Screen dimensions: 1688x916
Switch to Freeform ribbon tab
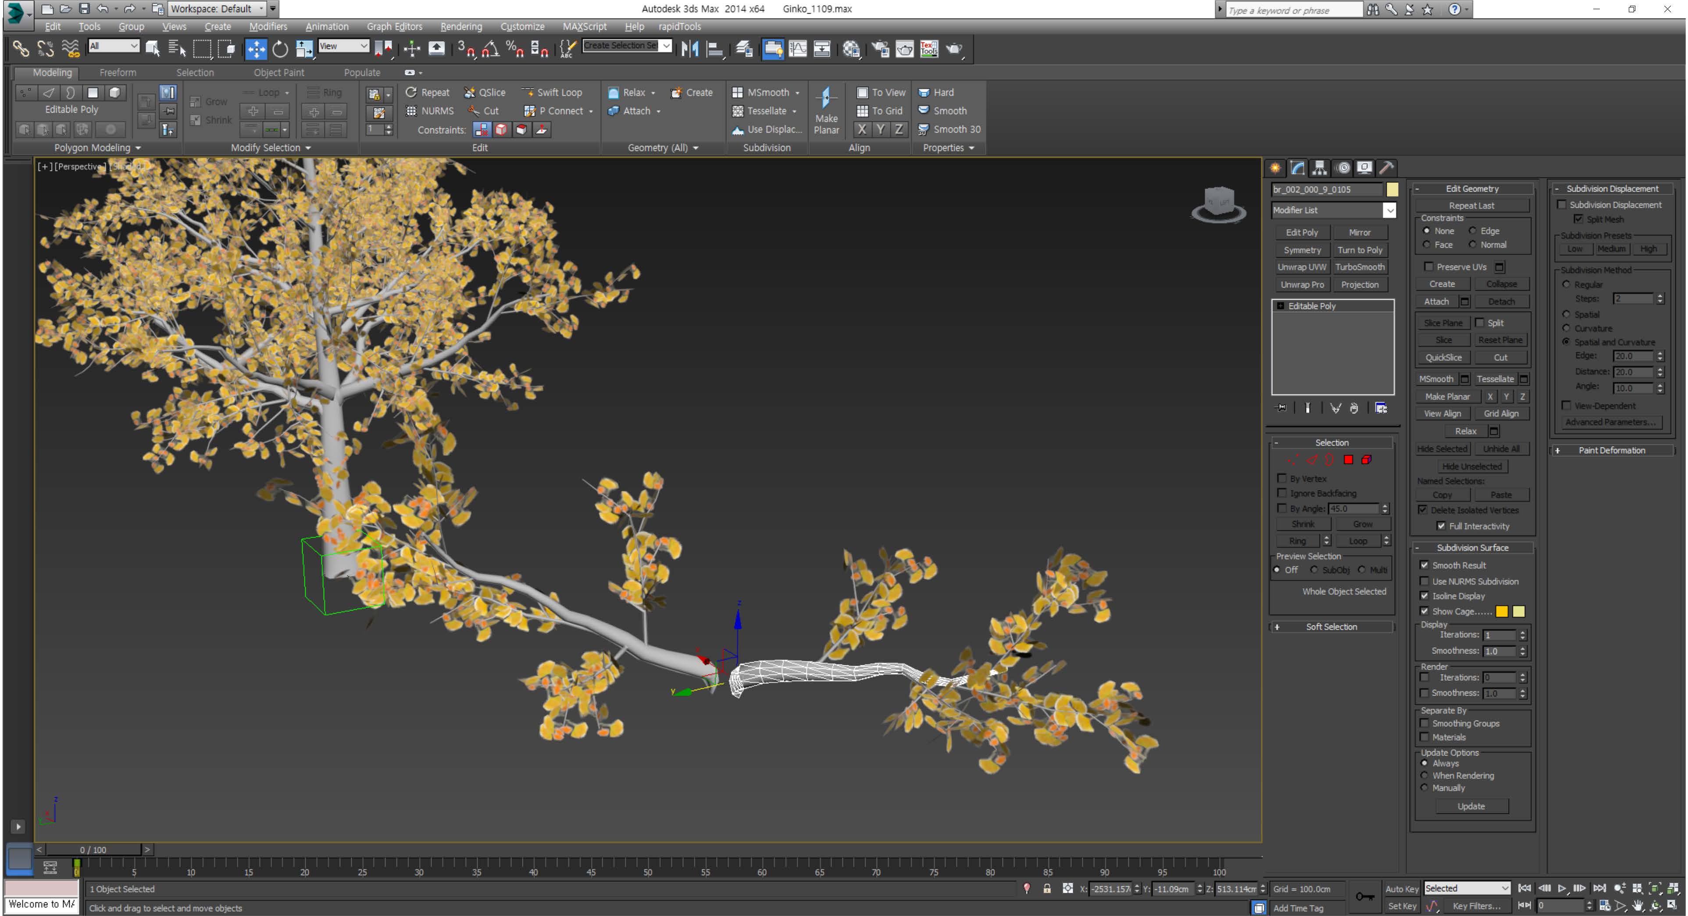[x=117, y=73]
